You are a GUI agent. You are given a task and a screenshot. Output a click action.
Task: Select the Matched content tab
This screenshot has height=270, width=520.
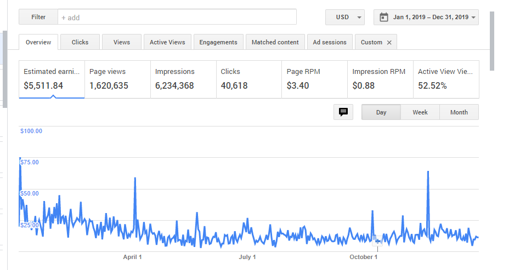click(x=275, y=42)
